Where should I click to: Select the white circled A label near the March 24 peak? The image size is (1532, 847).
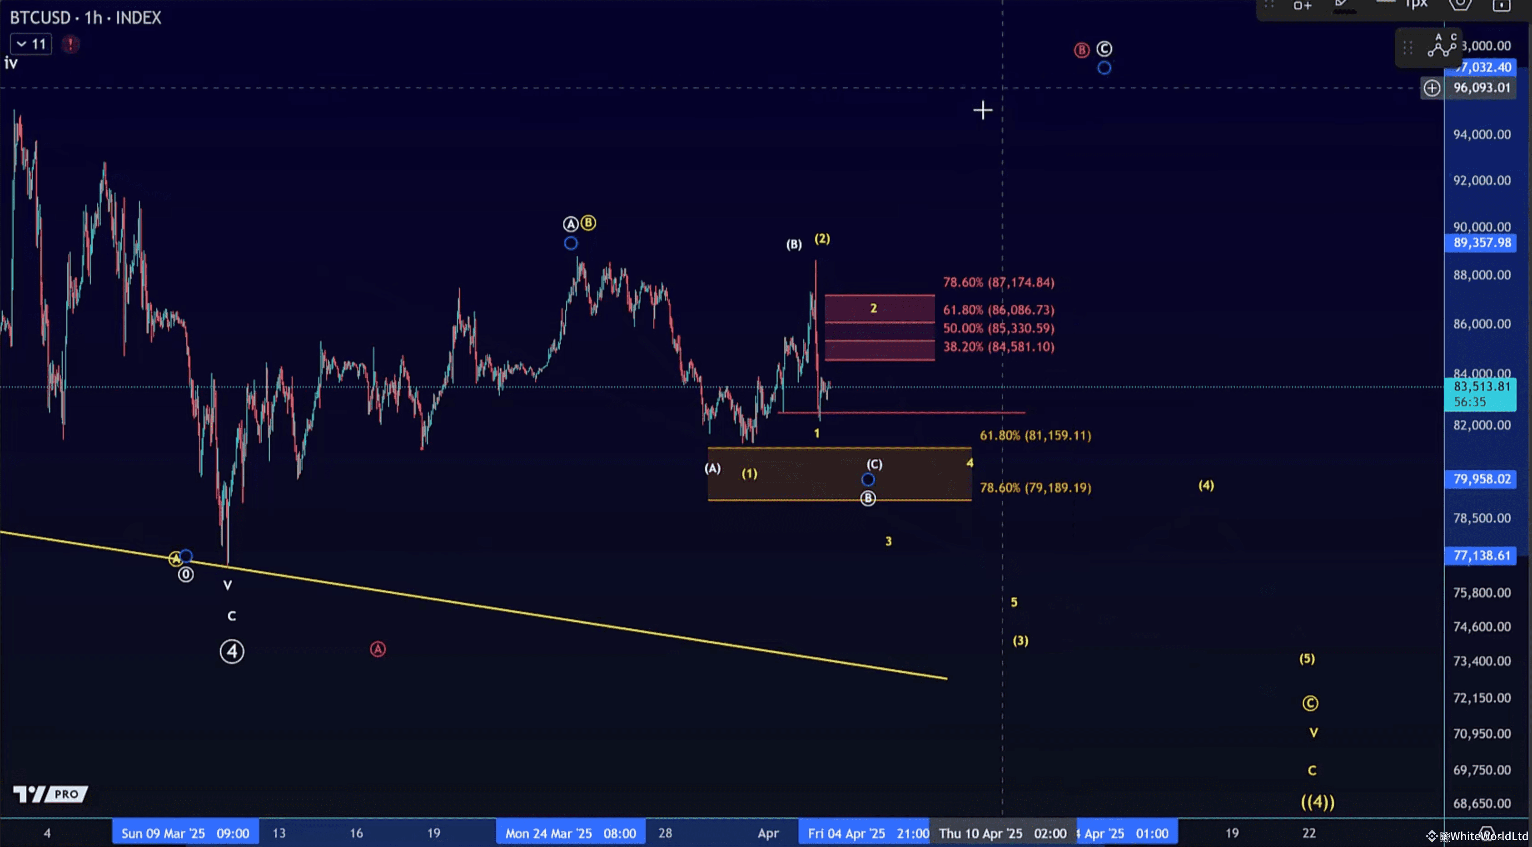[570, 224]
